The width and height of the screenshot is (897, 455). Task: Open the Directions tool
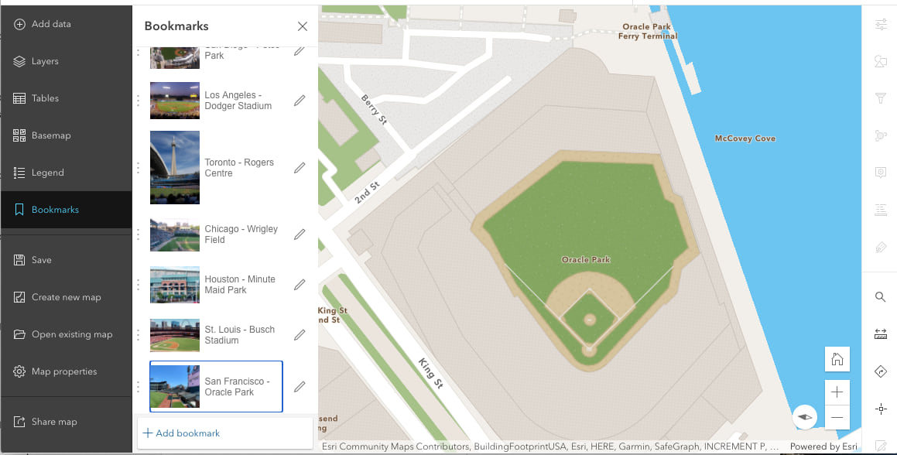(880, 371)
